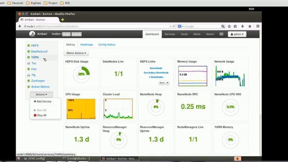Open Alerts nav tab
The width and height of the screenshot is (288, 162).
click(x=197, y=34)
